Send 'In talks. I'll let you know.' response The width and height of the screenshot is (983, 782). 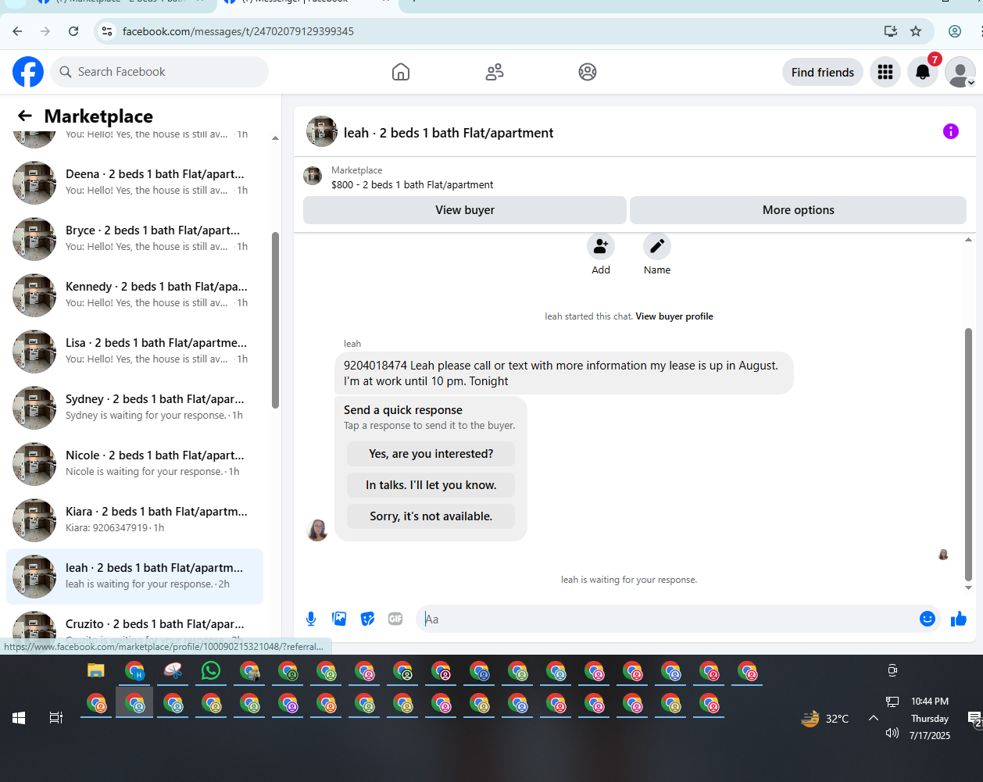pyautogui.click(x=431, y=485)
